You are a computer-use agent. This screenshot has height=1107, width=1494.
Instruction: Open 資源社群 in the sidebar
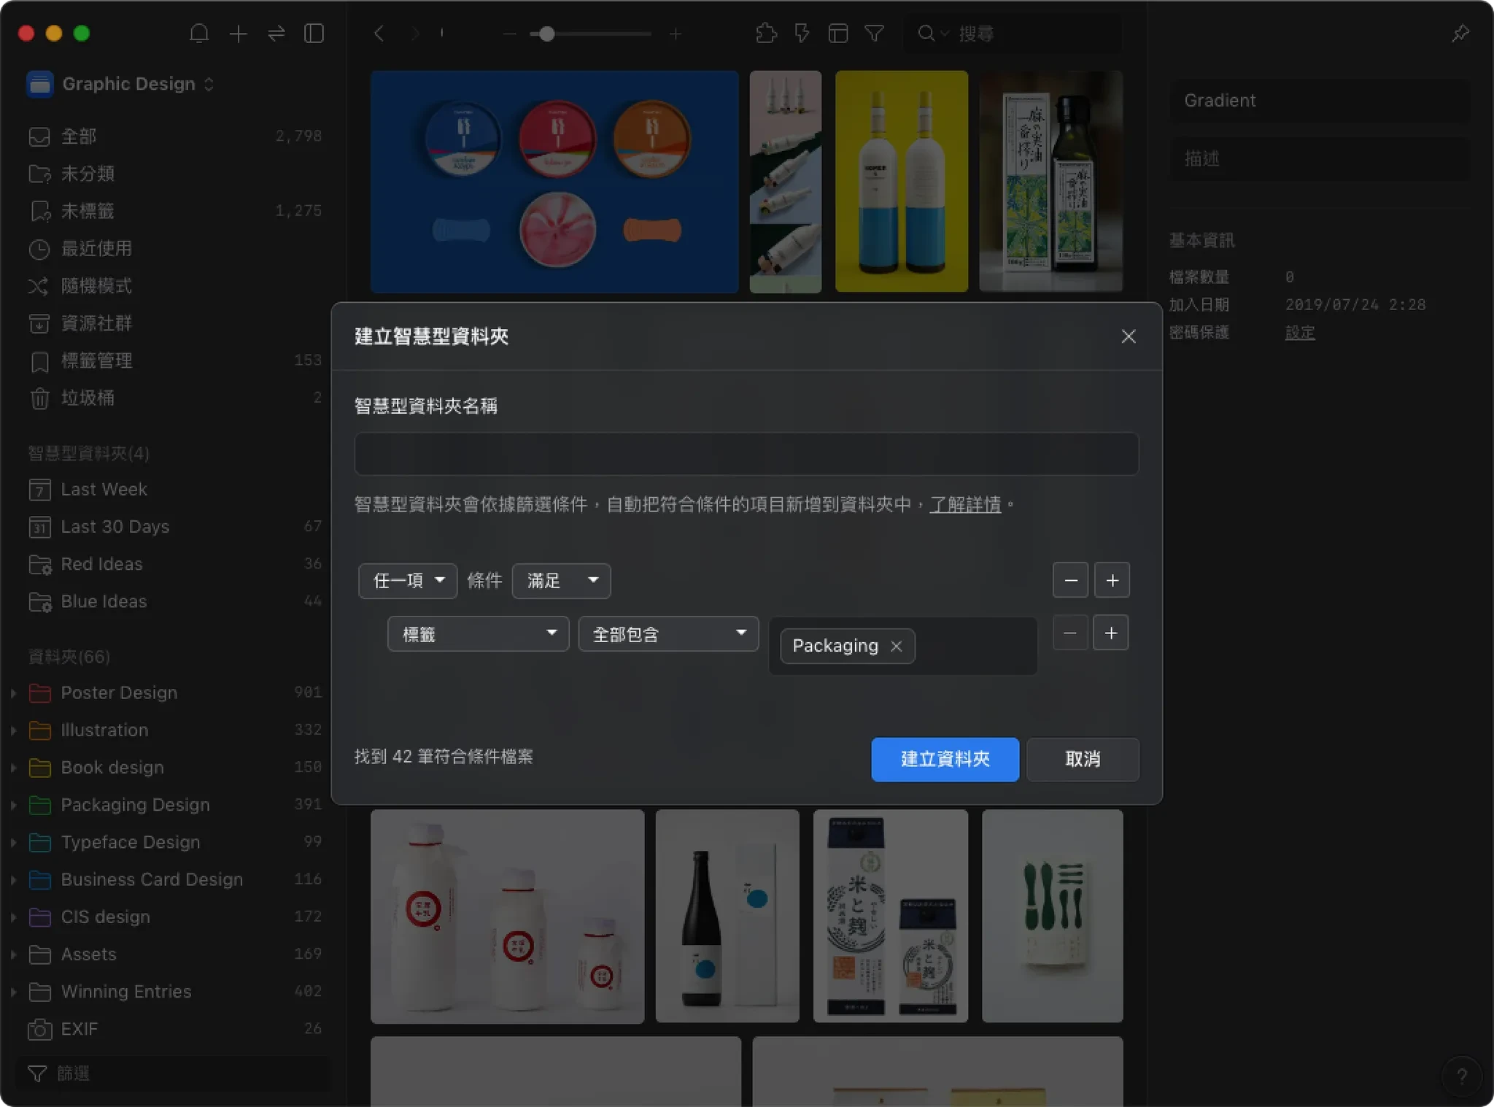click(x=174, y=323)
